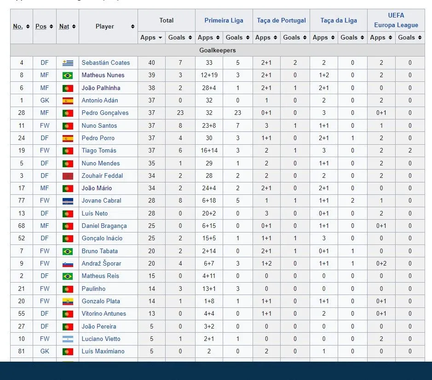This screenshot has height=380, width=432.
Task: Open the Nuno Mendes player link
Action: (100, 164)
